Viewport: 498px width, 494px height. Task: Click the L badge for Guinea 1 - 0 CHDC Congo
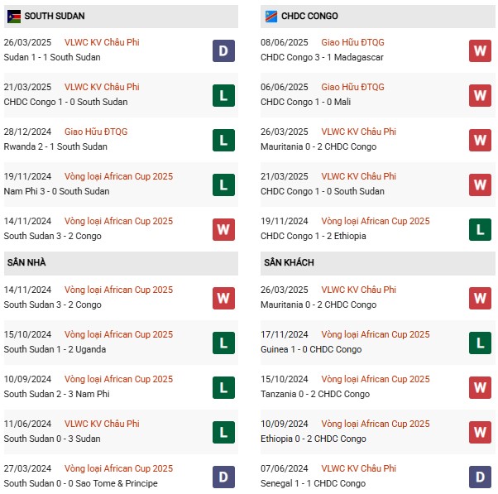481,343
